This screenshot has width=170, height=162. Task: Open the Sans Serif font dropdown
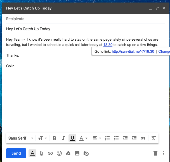click(21, 138)
